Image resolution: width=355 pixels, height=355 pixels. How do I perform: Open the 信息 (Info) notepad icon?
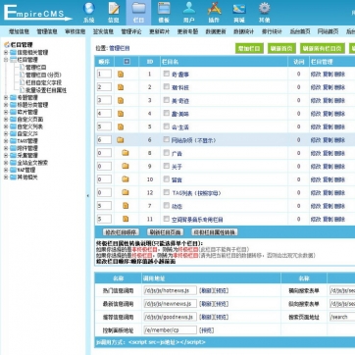tap(114, 9)
